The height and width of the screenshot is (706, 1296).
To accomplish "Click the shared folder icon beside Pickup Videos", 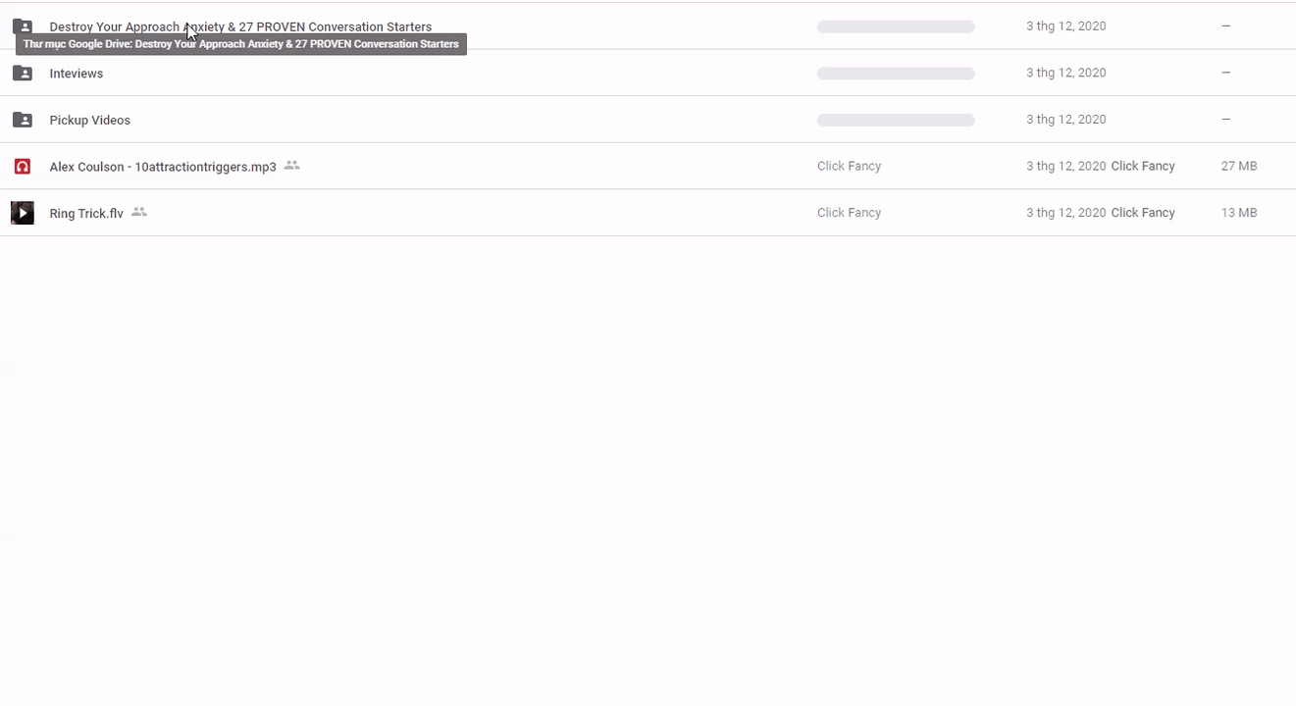I will coord(23,120).
